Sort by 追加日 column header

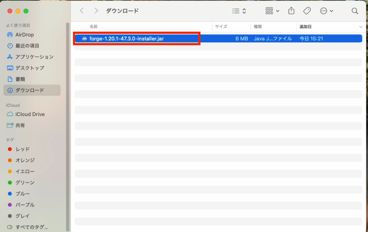click(x=305, y=26)
